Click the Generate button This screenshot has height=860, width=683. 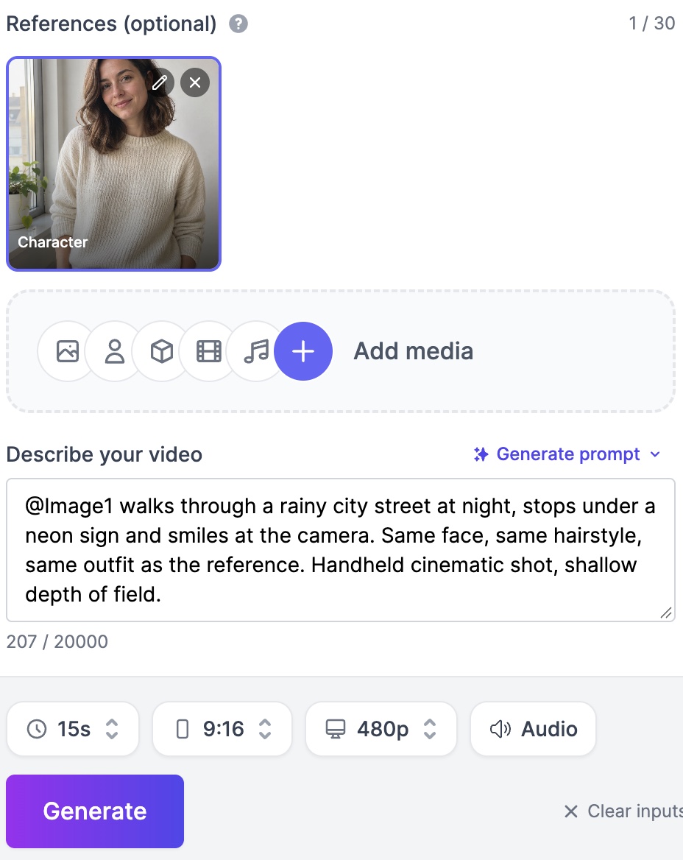(95, 811)
